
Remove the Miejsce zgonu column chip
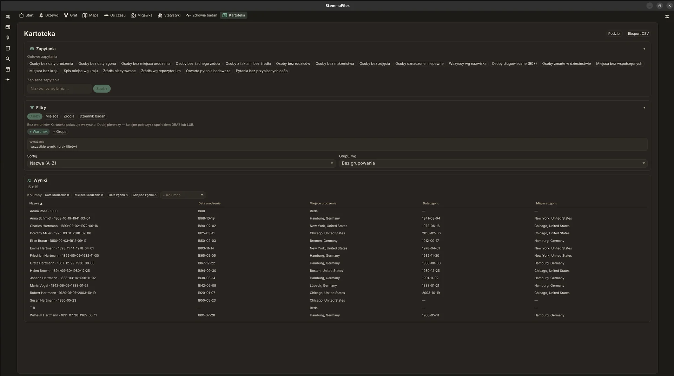[156, 195]
